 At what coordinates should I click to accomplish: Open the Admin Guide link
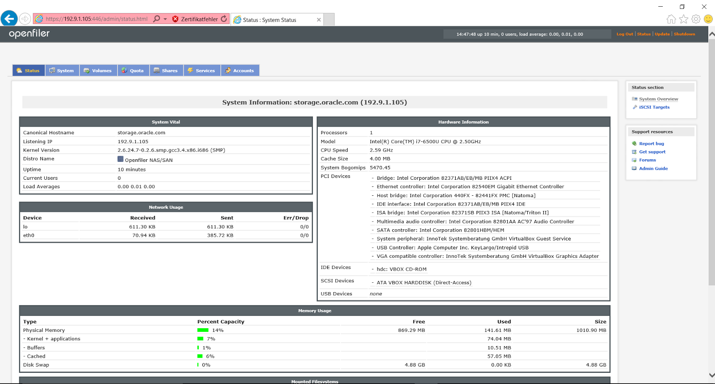[653, 169]
